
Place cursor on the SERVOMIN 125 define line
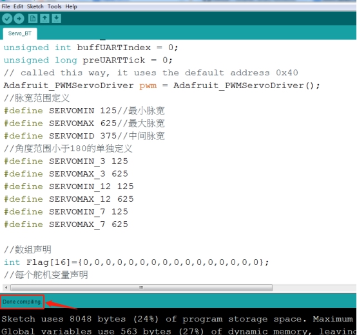(84, 111)
